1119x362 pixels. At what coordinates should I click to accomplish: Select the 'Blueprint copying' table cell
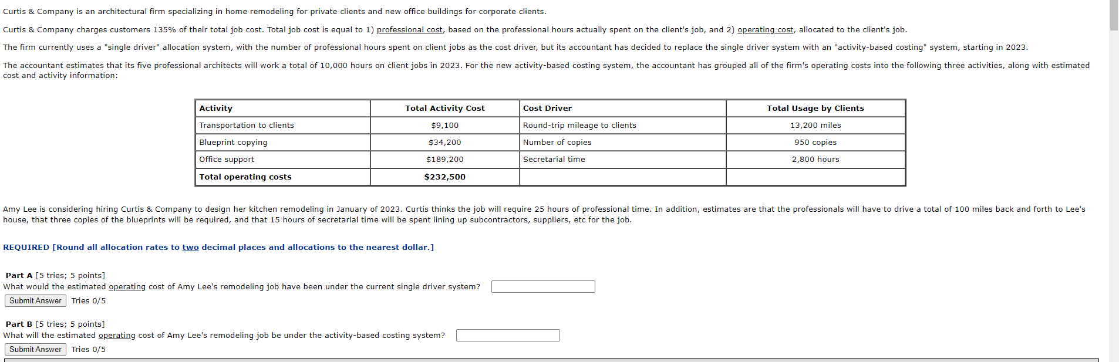coord(283,142)
